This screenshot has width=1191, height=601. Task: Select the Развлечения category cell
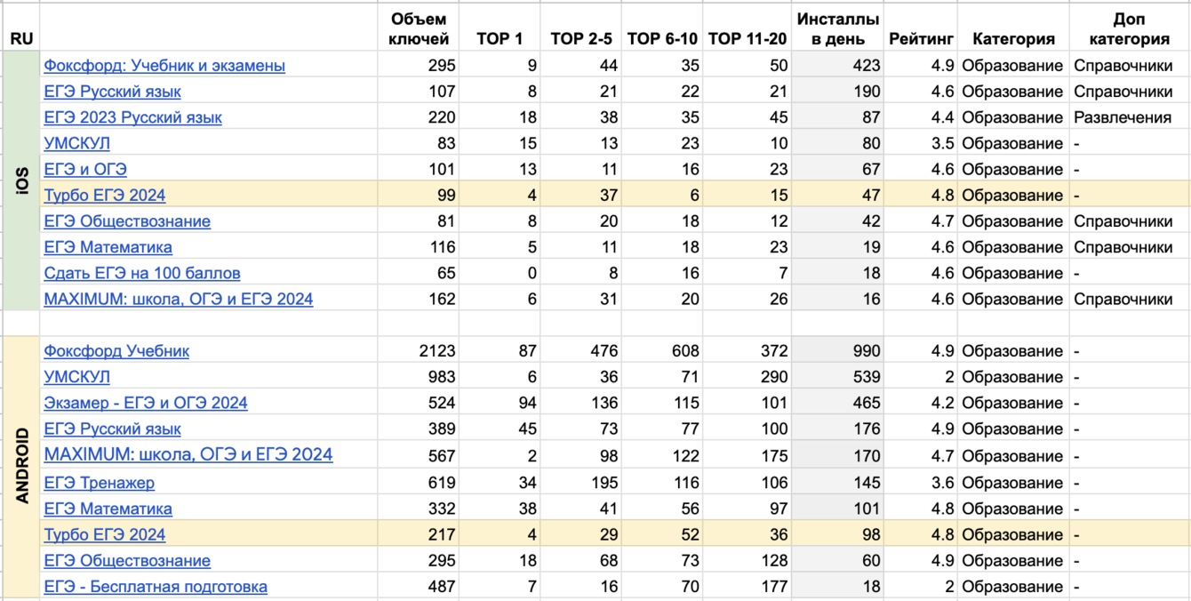coord(1123,117)
